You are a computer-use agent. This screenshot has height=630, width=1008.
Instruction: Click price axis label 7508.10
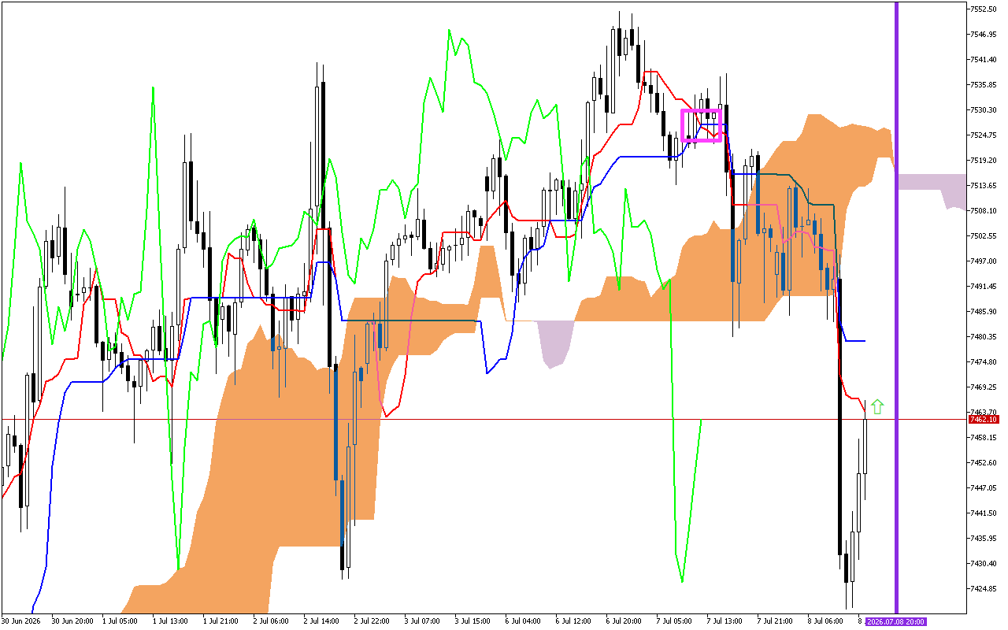983,211
